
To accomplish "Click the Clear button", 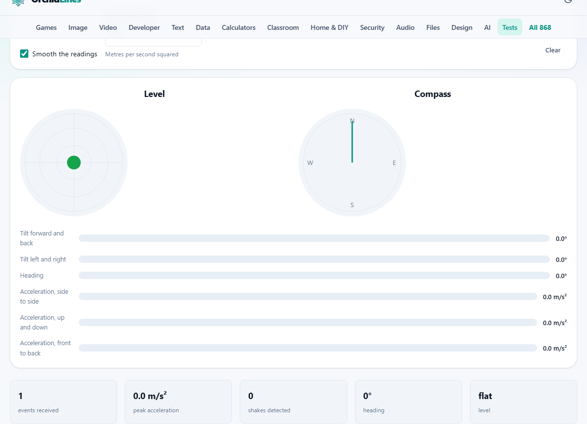I will tap(553, 50).
